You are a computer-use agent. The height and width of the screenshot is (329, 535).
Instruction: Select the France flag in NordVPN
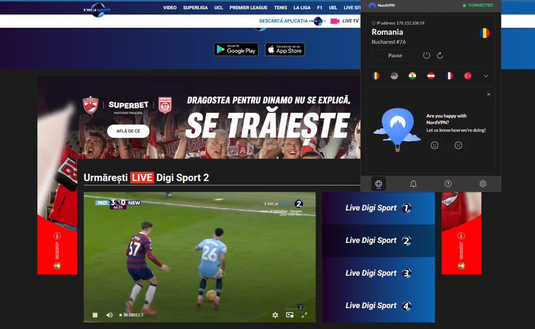pyautogui.click(x=449, y=76)
